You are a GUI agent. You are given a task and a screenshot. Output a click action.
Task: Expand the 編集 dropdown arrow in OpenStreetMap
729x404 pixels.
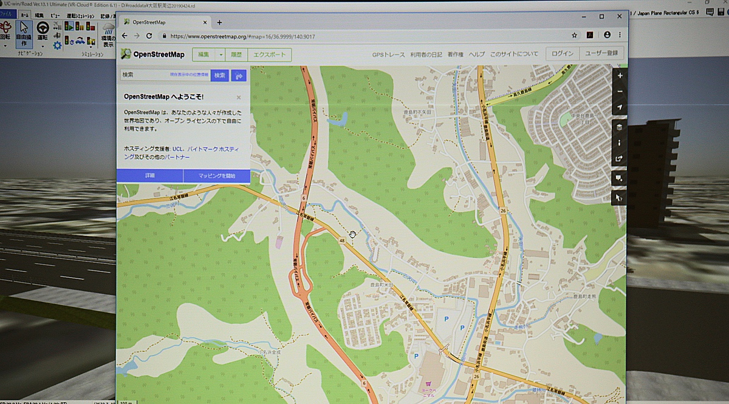tap(221, 55)
